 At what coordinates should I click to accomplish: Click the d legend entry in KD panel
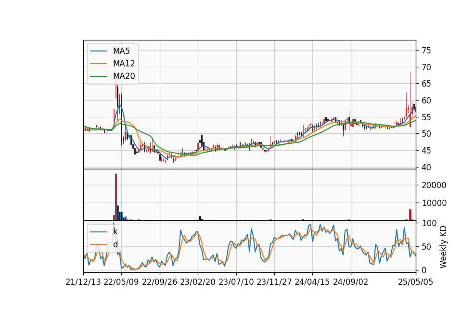tap(104, 244)
